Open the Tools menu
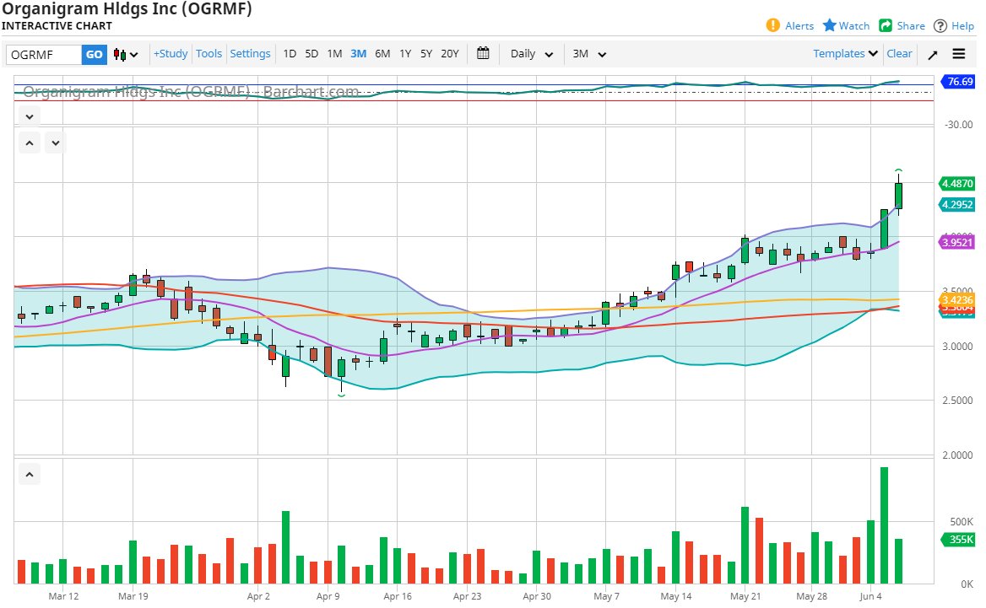Screen dimensions: 986x608 tap(209, 54)
